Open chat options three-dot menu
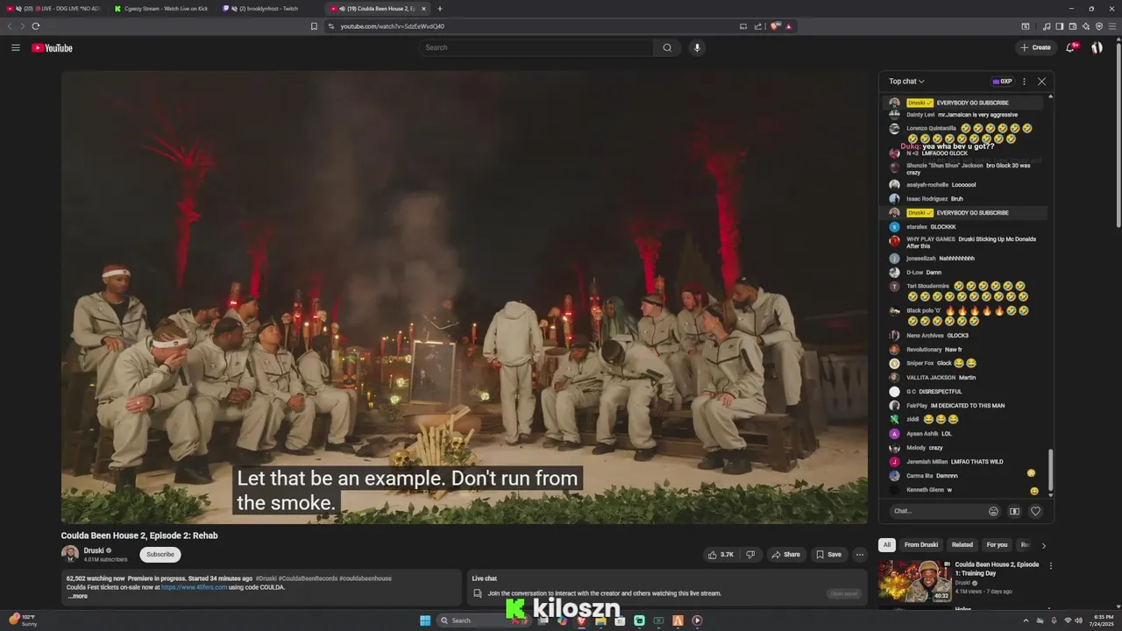This screenshot has width=1122, height=631. [1024, 82]
